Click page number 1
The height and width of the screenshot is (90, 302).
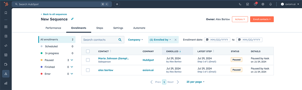tap(164, 82)
